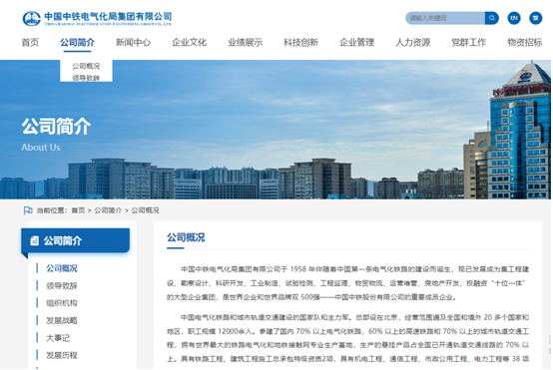
Task: Click the company logo emblem
Action: (x=31, y=19)
